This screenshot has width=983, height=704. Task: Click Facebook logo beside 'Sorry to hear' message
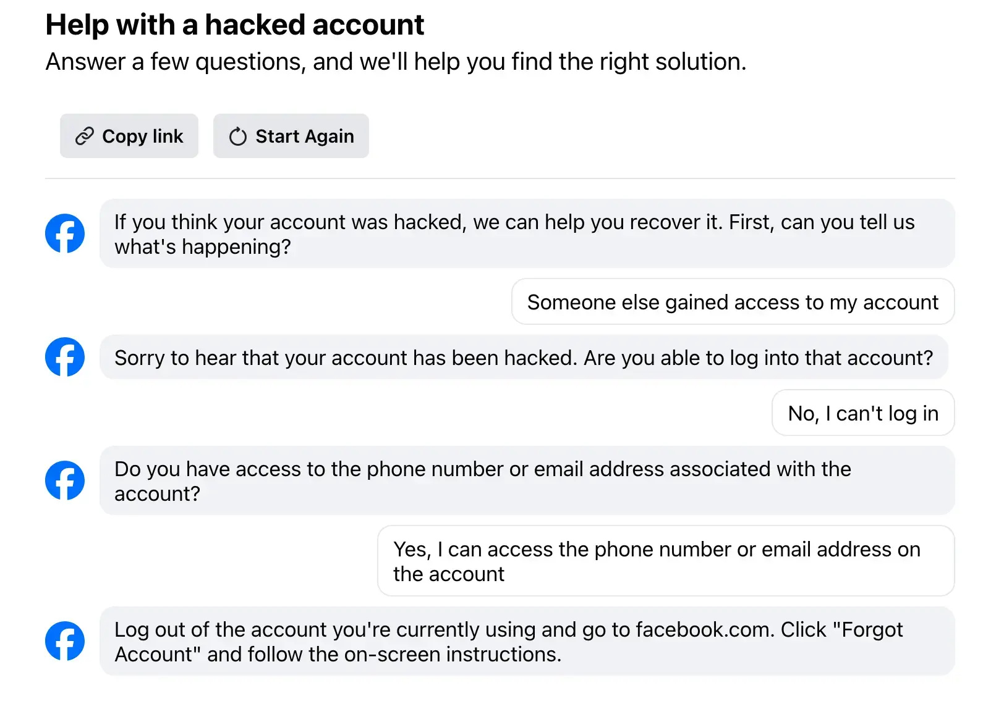tap(65, 357)
